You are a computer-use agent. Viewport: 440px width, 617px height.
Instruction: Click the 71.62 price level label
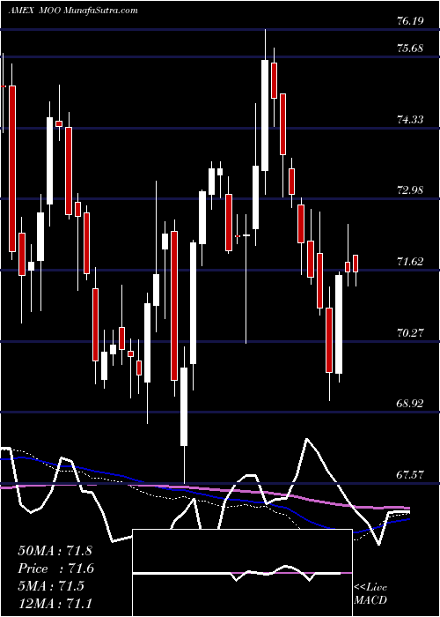pyautogui.click(x=410, y=262)
